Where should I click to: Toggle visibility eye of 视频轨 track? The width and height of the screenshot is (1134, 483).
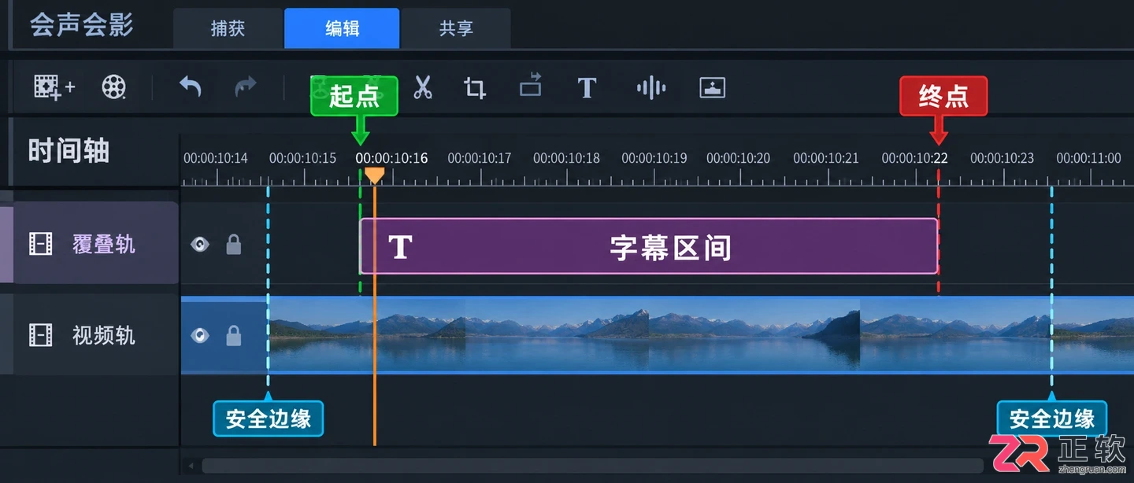coord(200,336)
